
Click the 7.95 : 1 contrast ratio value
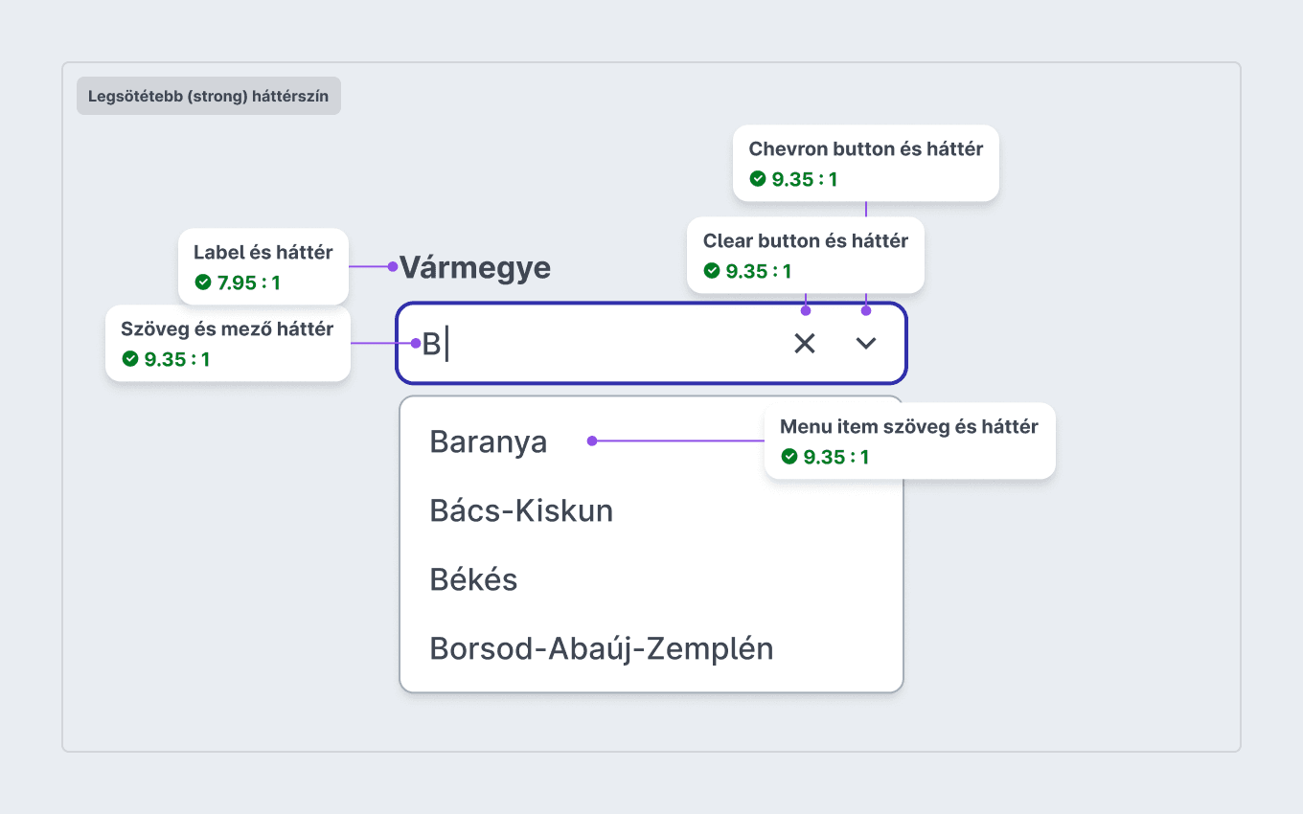pyautogui.click(x=249, y=283)
